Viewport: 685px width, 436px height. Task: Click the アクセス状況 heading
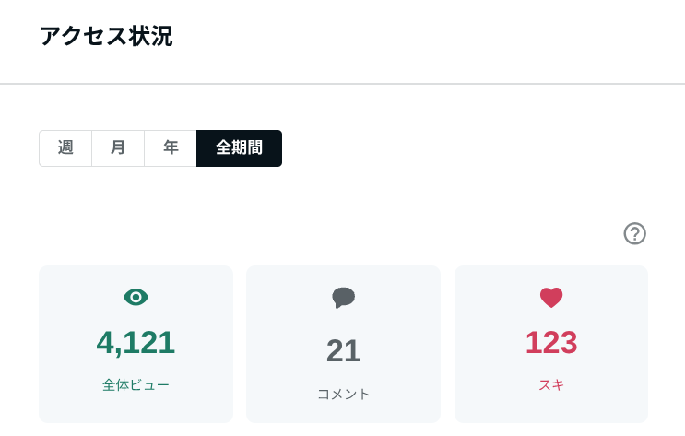(106, 37)
